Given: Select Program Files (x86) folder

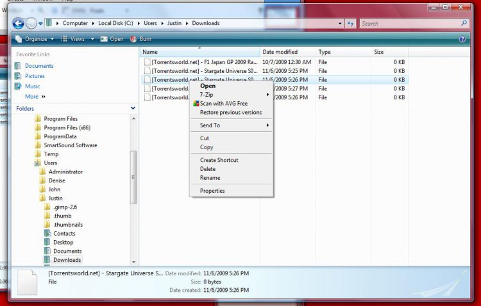Looking at the screenshot, I should (67, 128).
